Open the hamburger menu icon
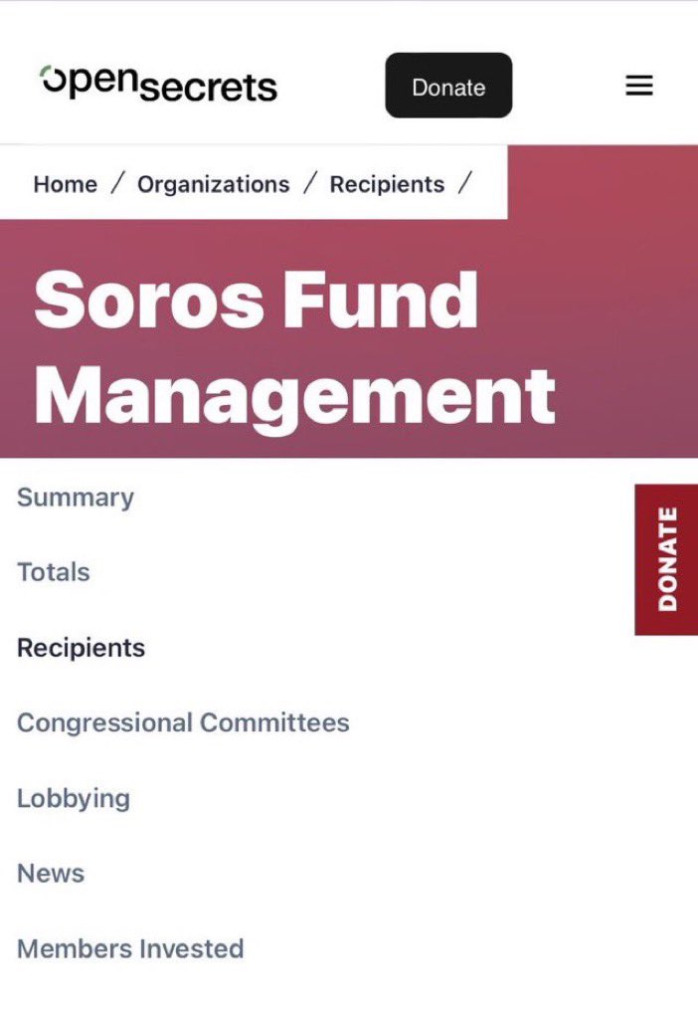 [638, 86]
